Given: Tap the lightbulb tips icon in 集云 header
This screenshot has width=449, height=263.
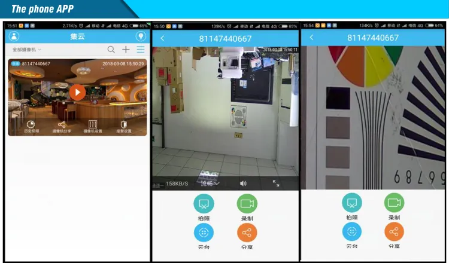Looking at the screenshot, I should [141, 36].
